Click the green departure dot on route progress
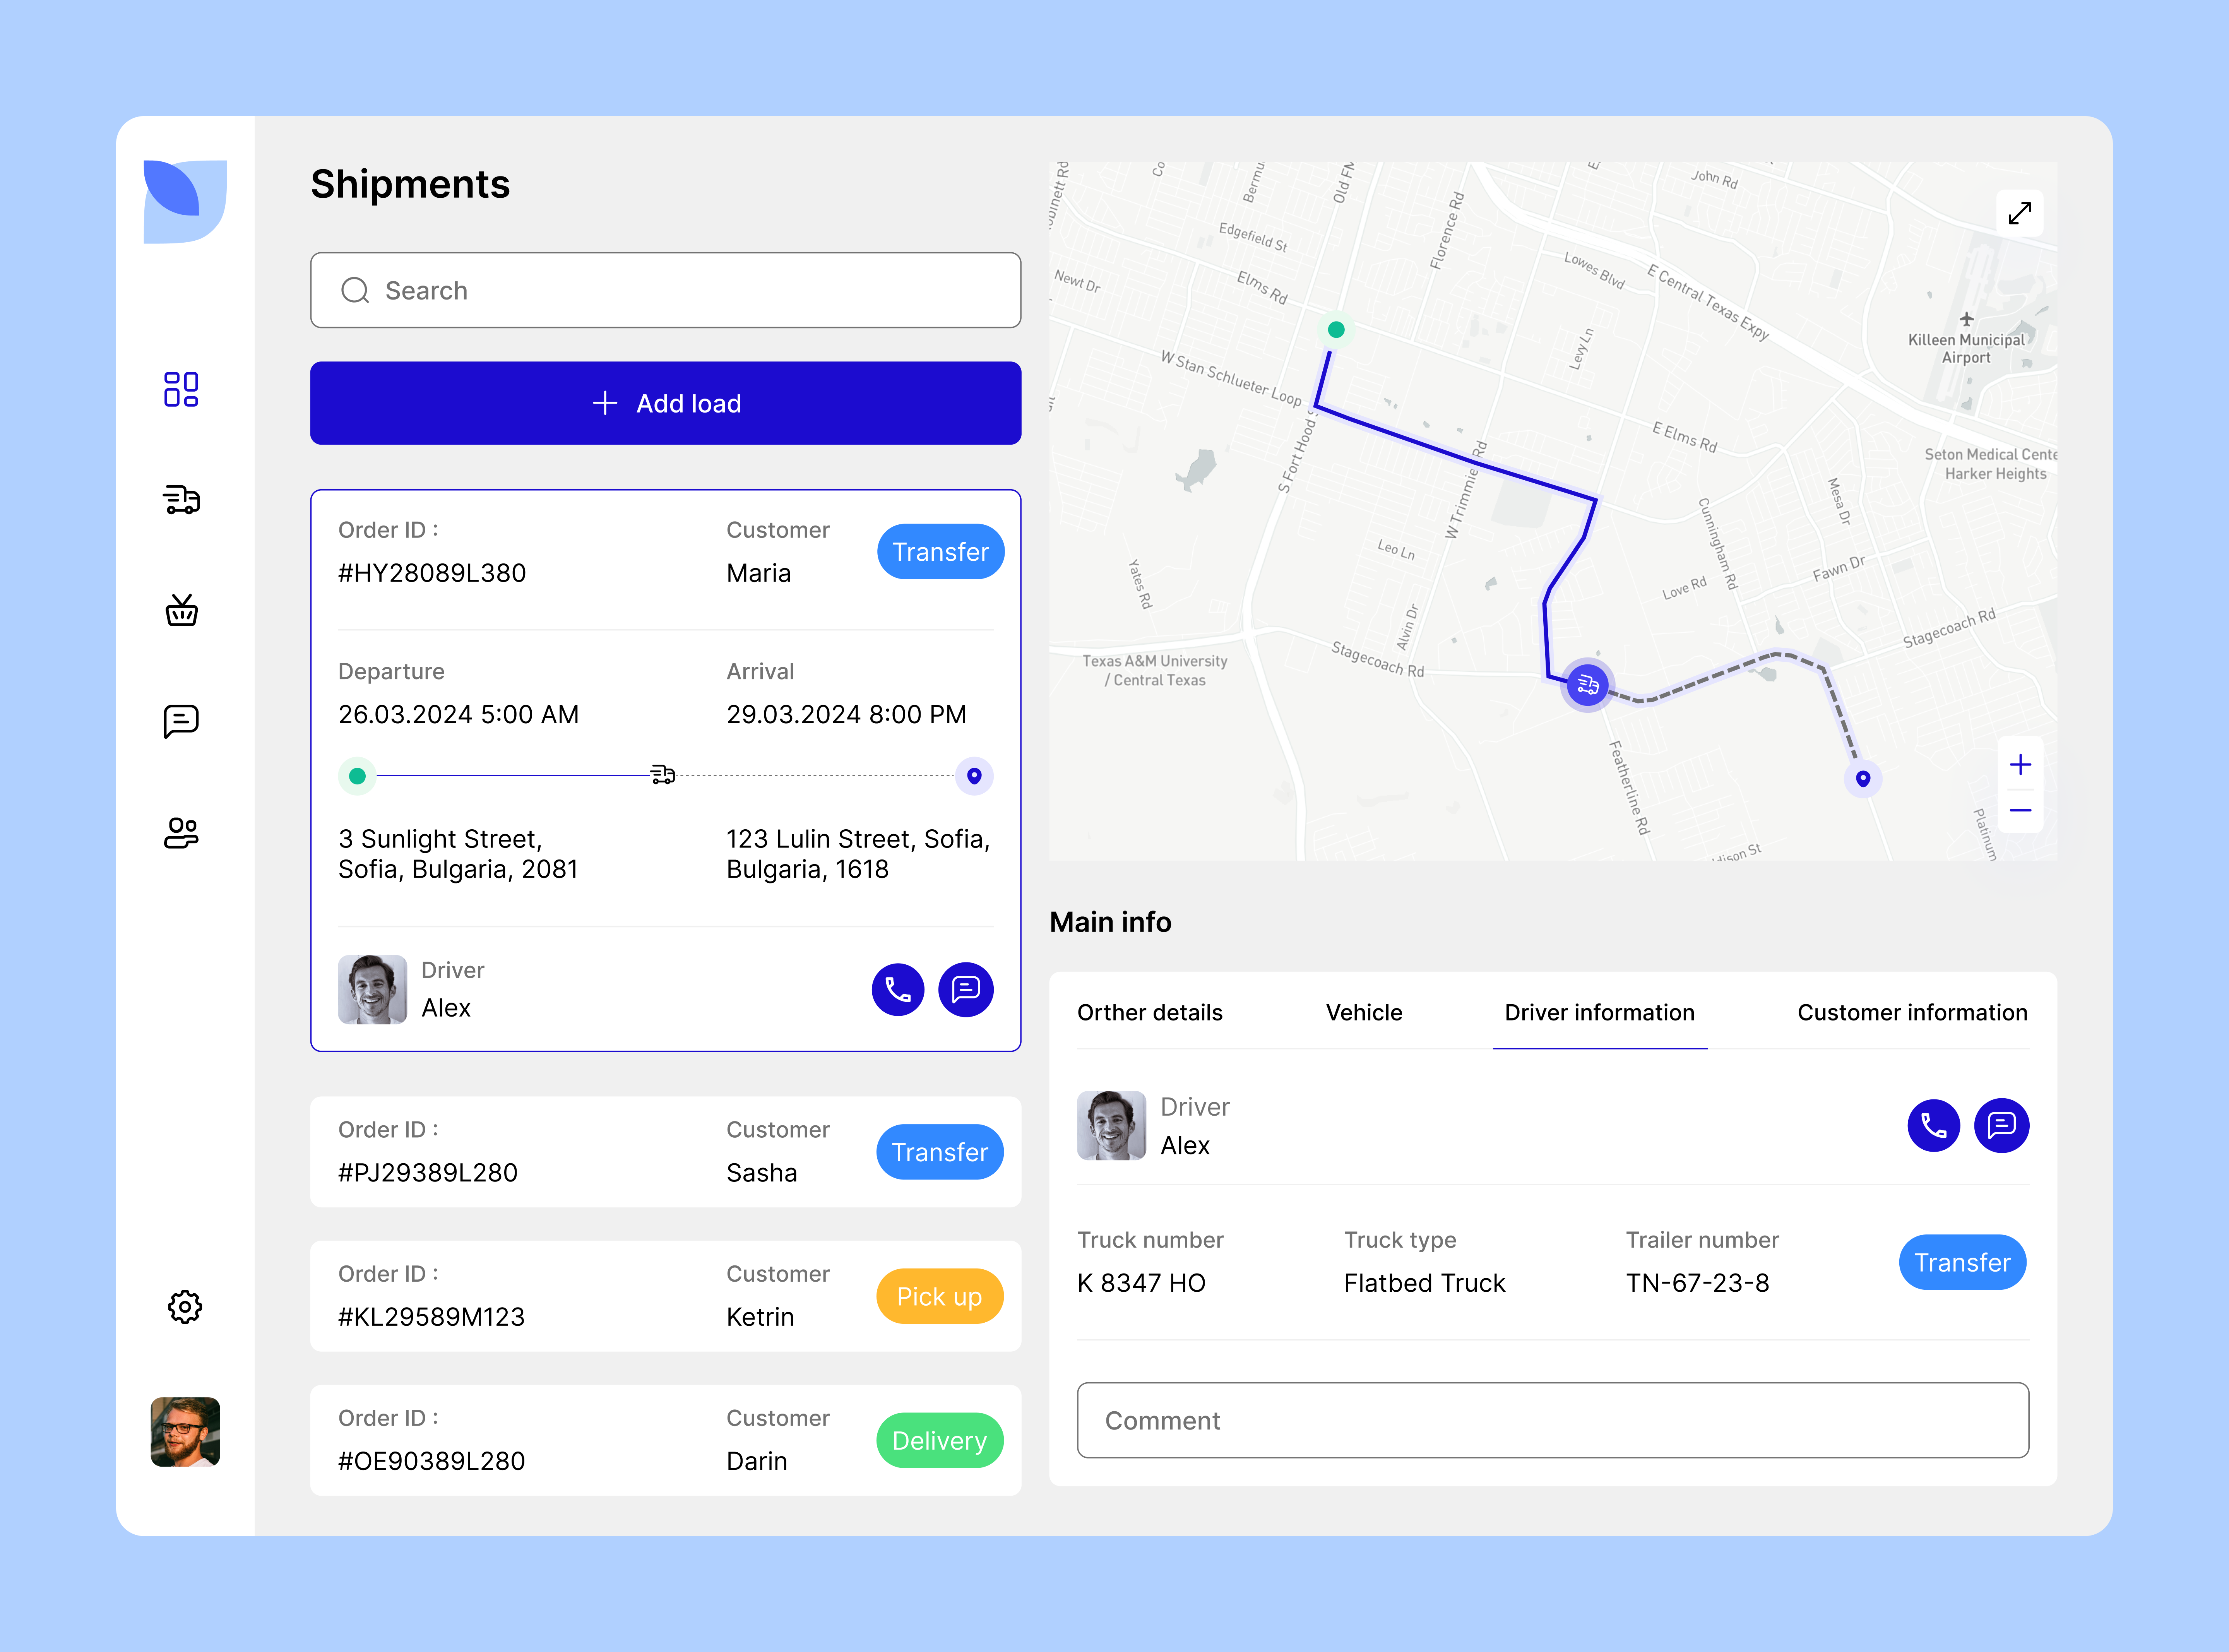Image resolution: width=2229 pixels, height=1652 pixels. 357,776
